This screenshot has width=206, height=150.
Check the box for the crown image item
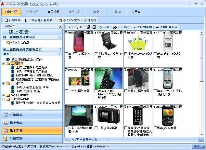coord(126,54)
